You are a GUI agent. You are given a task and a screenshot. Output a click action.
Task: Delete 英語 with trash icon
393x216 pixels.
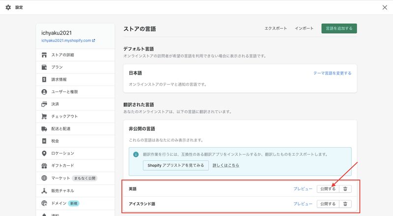[345, 189]
